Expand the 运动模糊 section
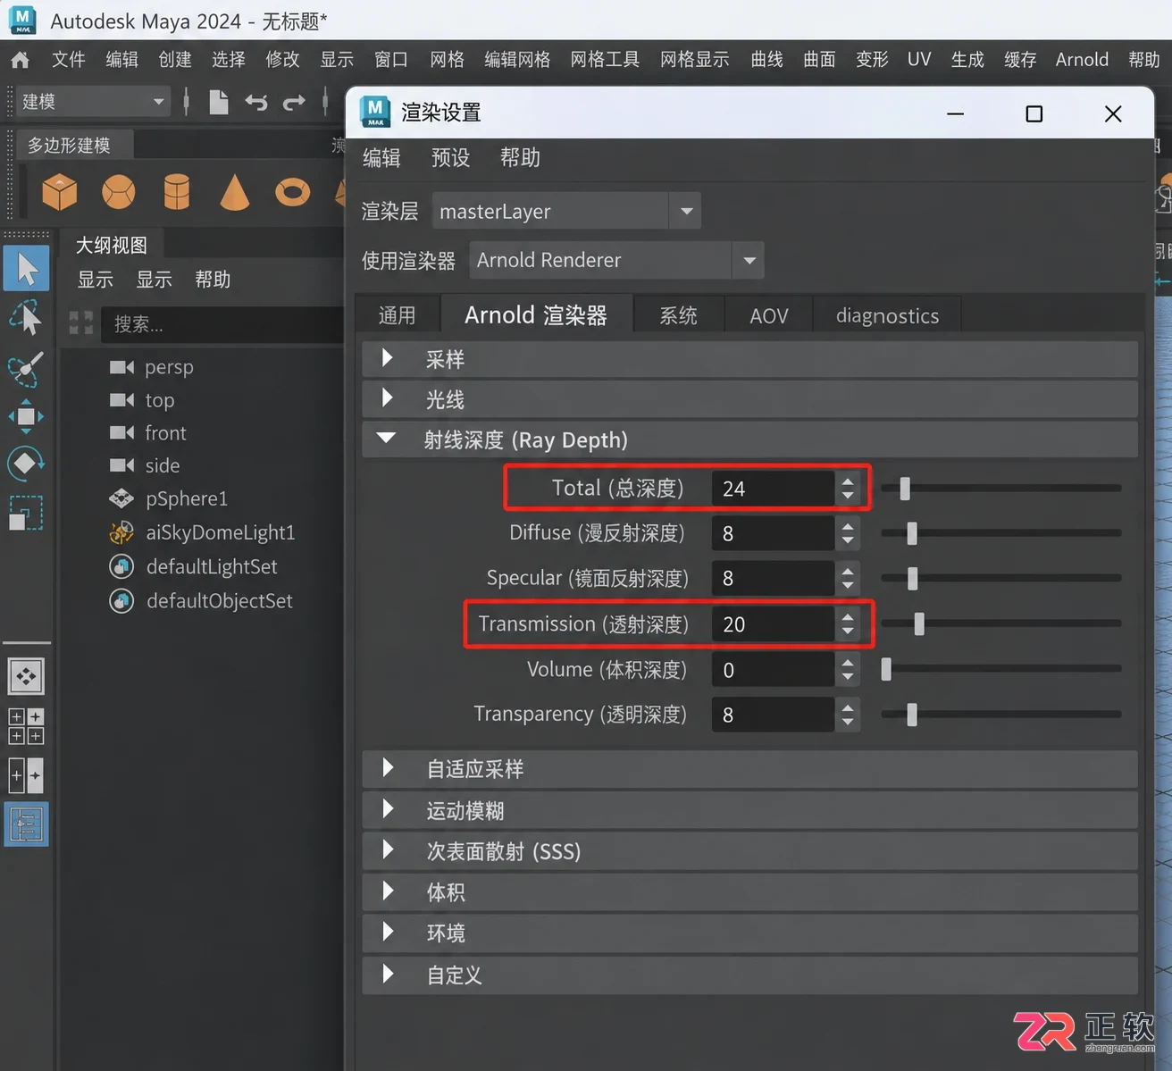 750,810
